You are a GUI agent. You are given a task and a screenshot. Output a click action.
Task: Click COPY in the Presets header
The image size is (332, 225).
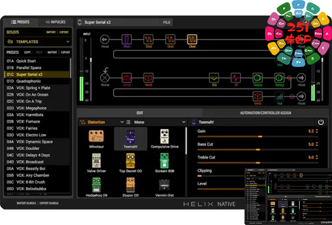(27, 52)
